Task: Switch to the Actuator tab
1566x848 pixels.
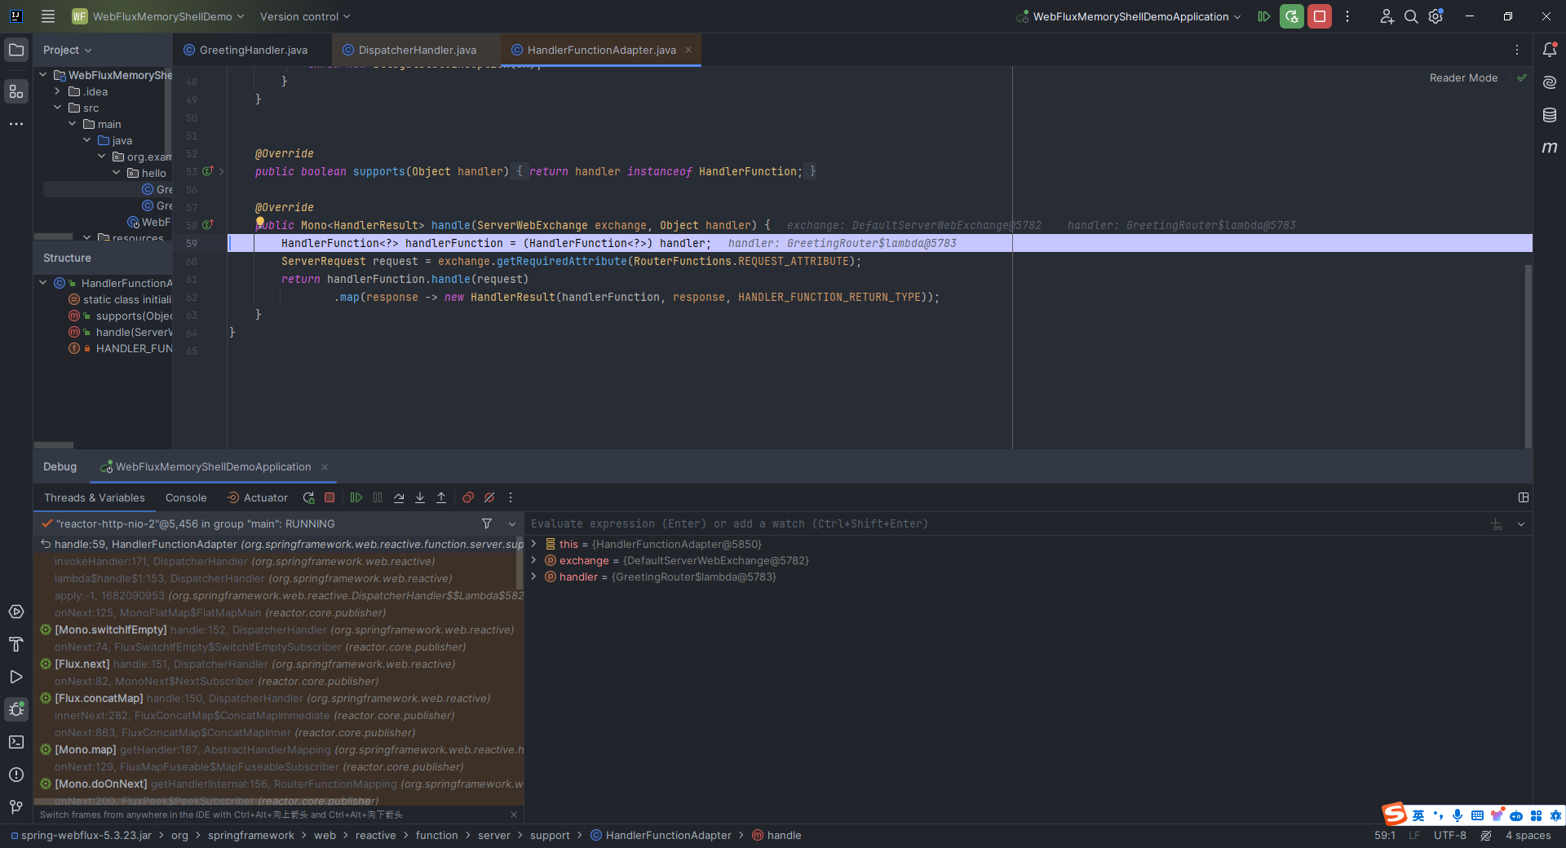Action: tap(257, 497)
